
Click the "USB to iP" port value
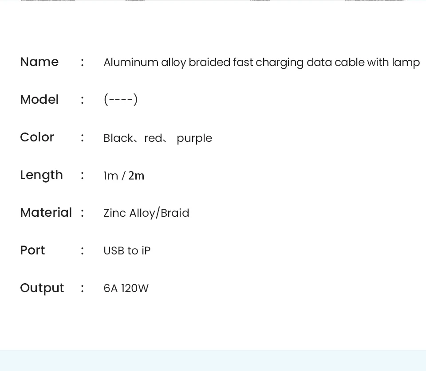[127, 251]
